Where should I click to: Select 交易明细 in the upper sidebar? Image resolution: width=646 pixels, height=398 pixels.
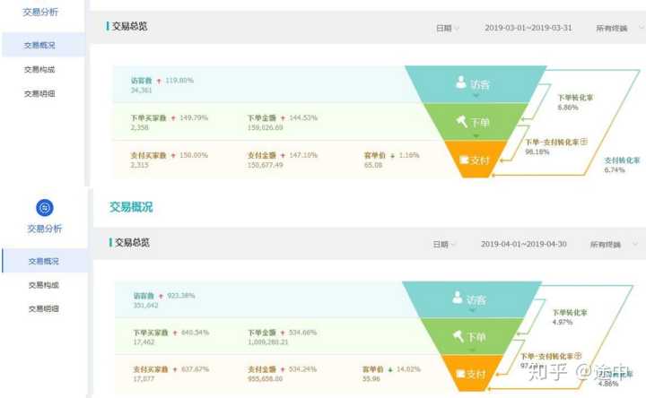[39, 93]
